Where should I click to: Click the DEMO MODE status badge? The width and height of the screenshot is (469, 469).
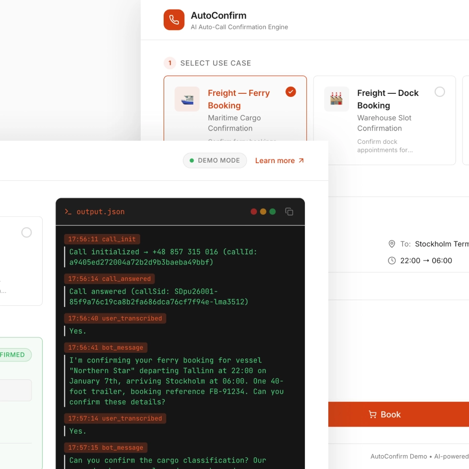click(215, 161)
